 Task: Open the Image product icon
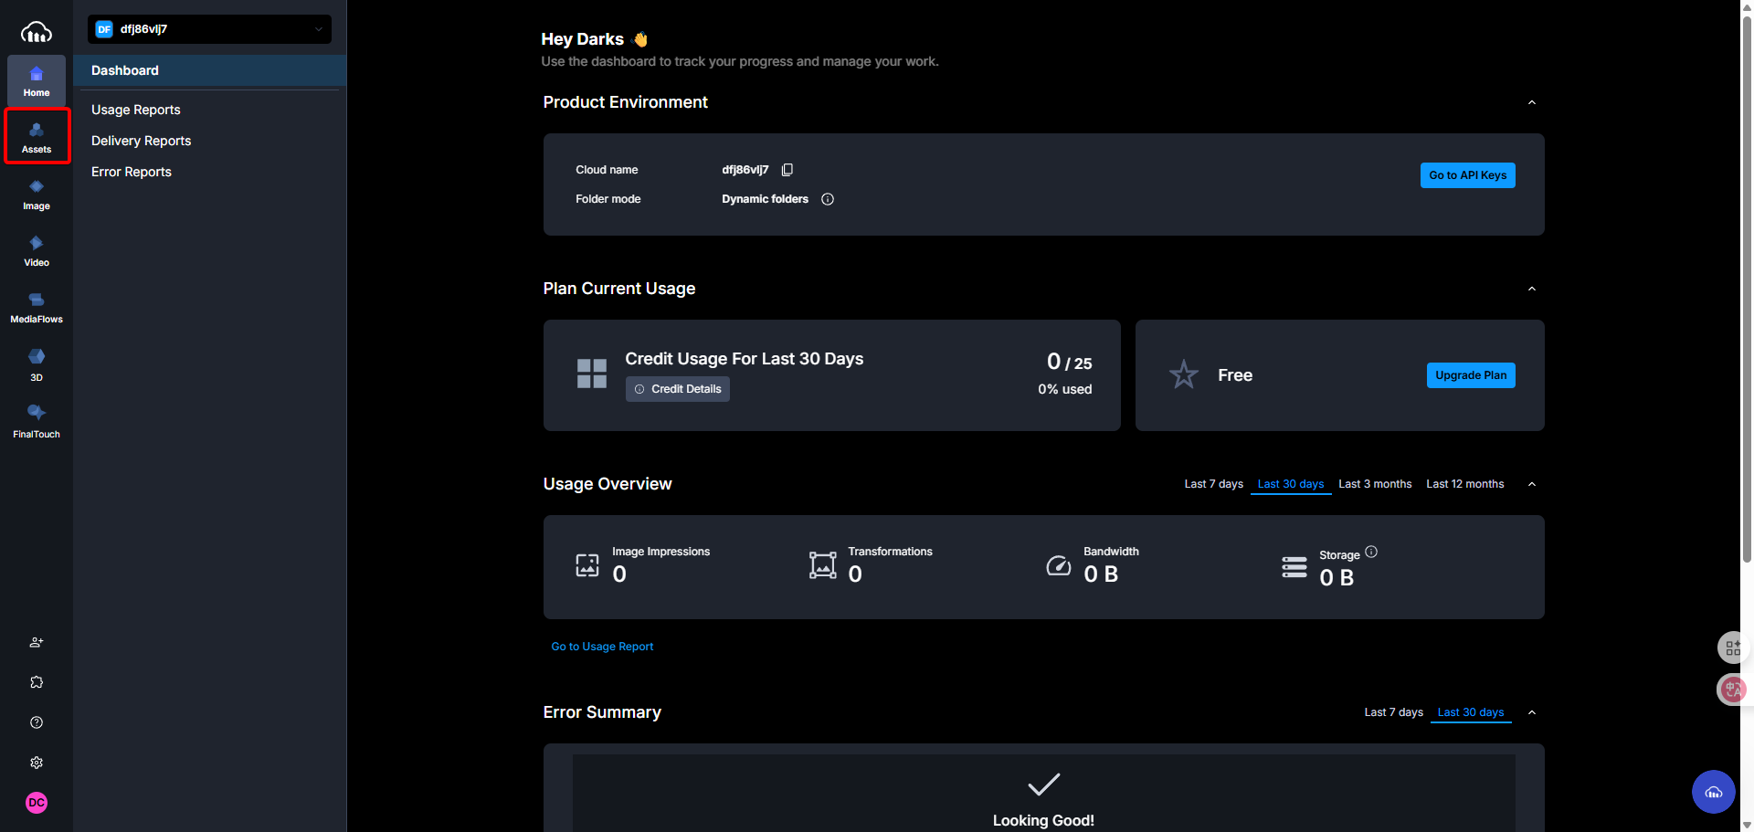click(37, 194)
